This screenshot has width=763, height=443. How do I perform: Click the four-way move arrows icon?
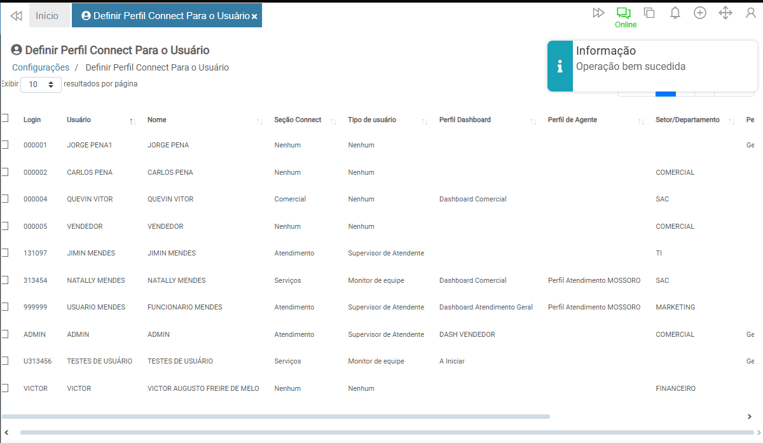(725, 13)
